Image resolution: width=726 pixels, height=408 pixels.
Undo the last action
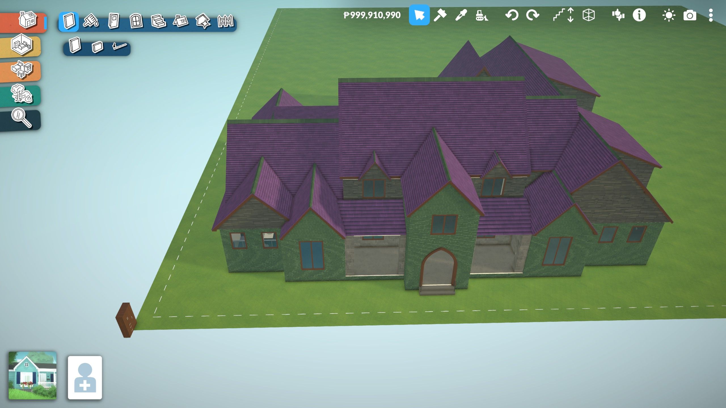click(x=512, y=15)
